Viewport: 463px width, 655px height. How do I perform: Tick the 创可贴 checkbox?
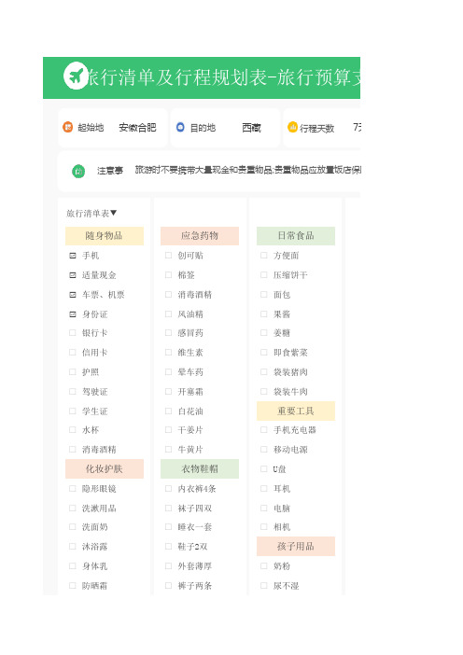click(x=168, y=256)
